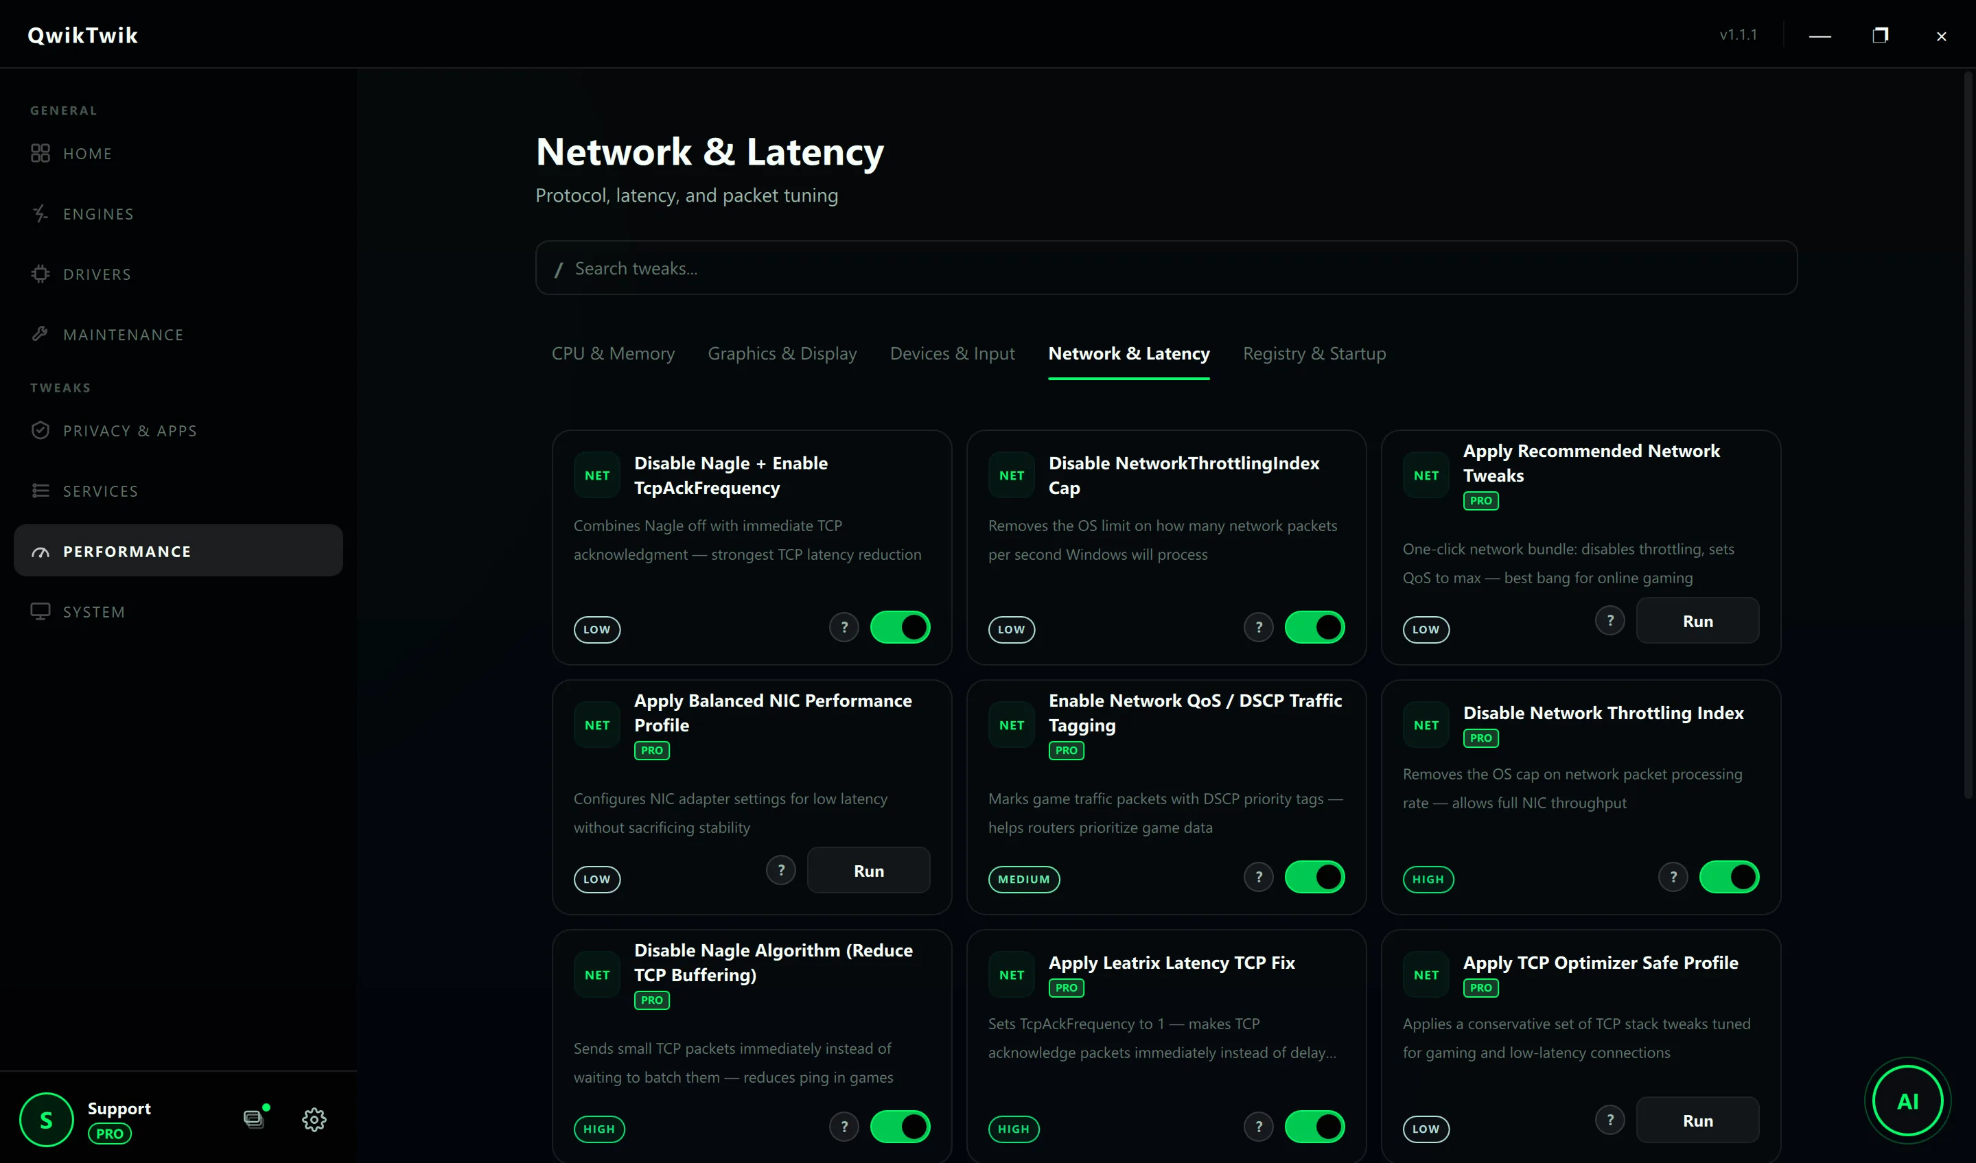1976x1163 pixels.
Task: Click the v1.1.1 version label
Action: pyautogui.click(x=1738, y=34)
